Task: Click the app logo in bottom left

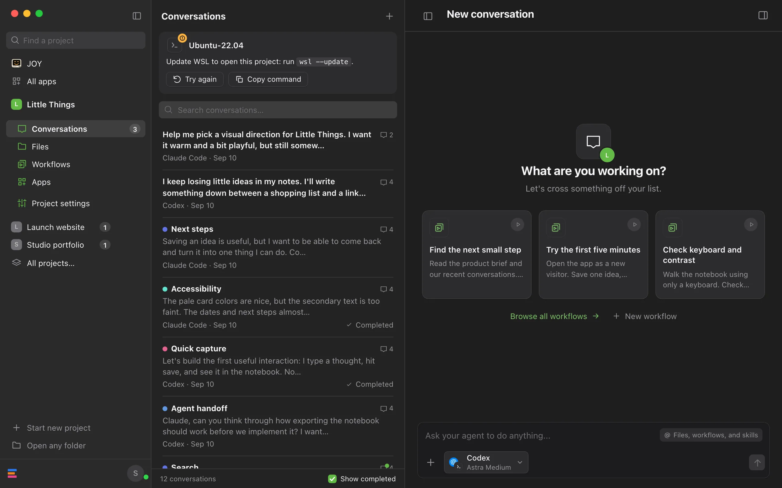Action: [x=12, y=473]
